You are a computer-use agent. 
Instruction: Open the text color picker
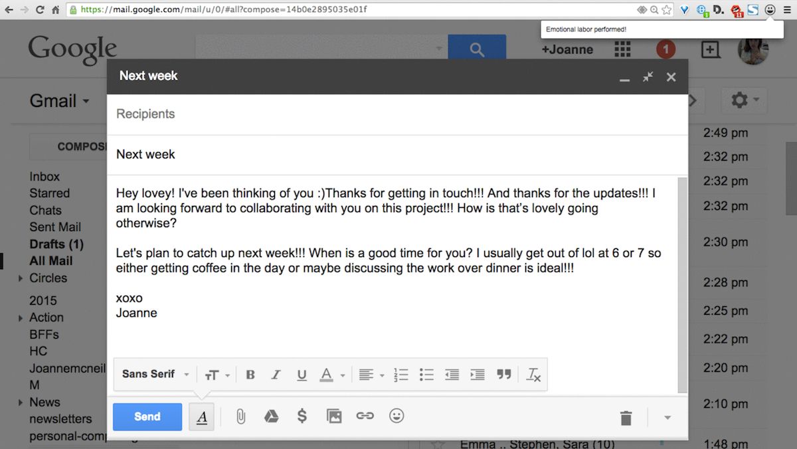click(333, 375)
